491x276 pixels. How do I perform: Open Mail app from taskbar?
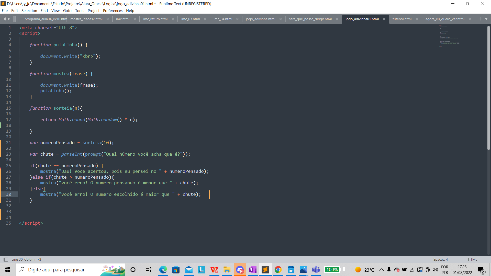point(188,270)
